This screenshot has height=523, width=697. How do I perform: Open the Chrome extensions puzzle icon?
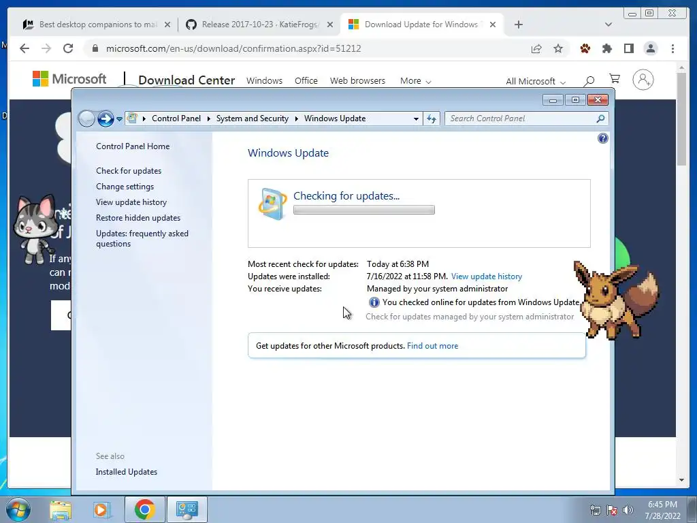(x=606, y=48)
